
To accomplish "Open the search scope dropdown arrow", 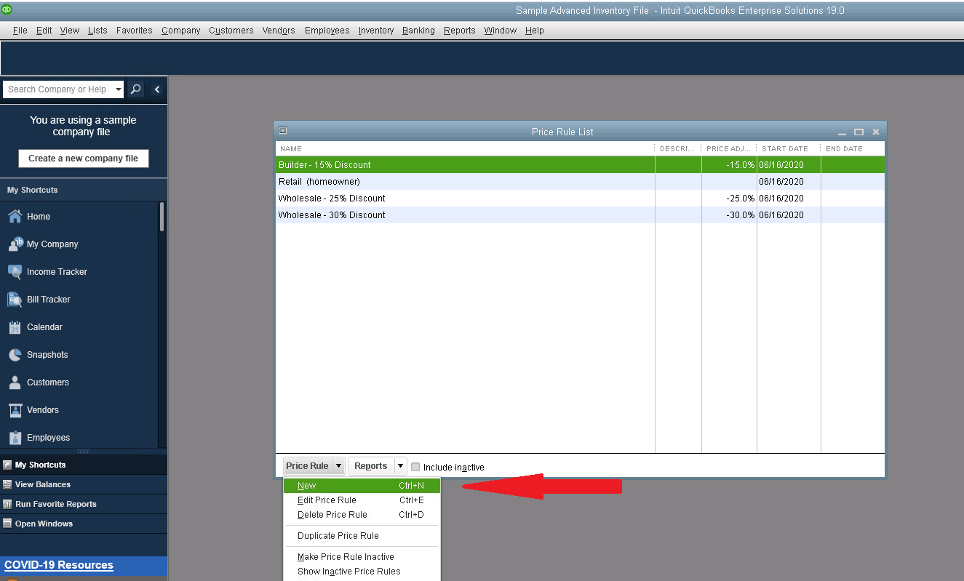I will point(119,89).
